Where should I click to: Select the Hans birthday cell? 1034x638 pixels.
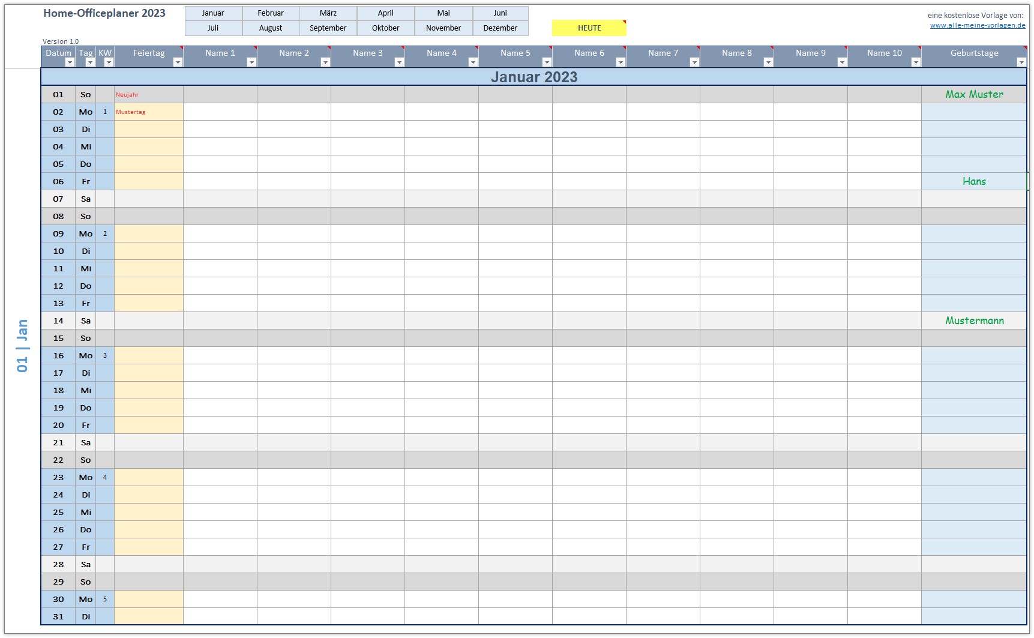pyautogui.click(x=973, y=182)
